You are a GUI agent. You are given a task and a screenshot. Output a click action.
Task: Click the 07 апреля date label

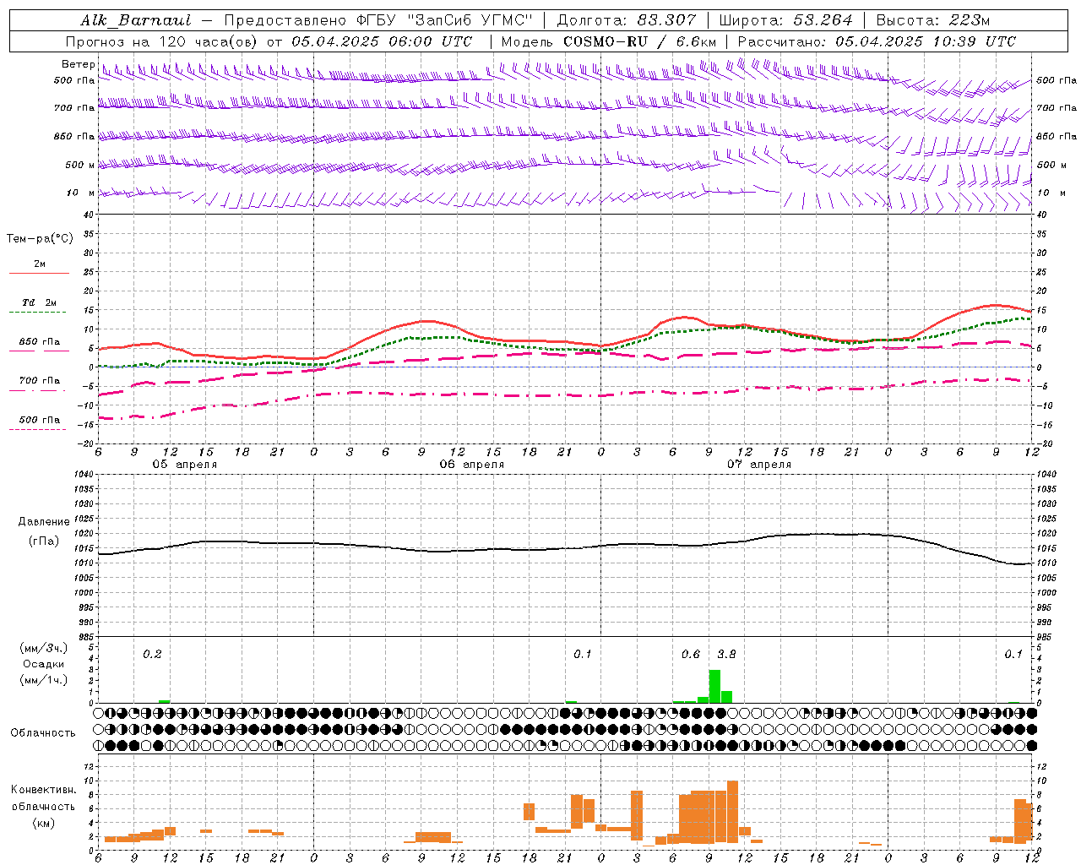[759, 465]
